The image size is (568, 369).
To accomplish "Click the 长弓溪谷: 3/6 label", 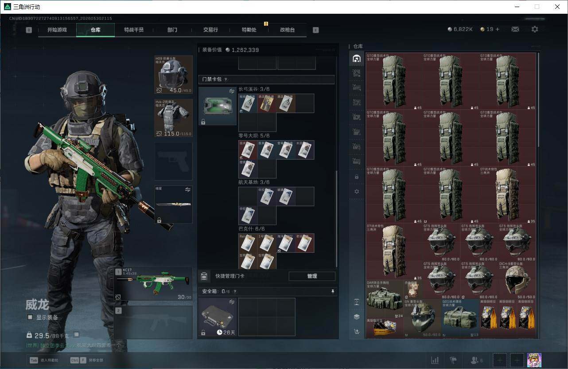I will [x=254, y=89].
